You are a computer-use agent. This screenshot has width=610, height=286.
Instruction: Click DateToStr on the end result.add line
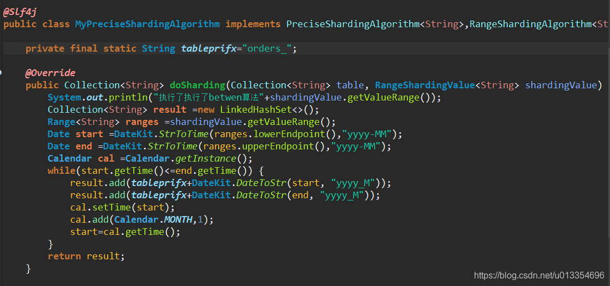(x=261, y=195)
